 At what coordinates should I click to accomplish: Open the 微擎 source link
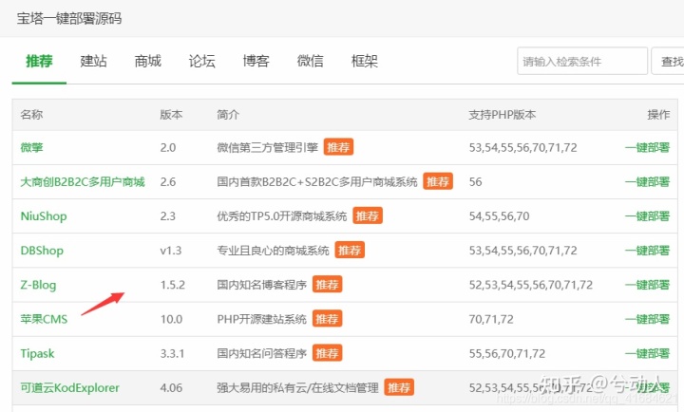pyautogui.click(x=32, y=147)
